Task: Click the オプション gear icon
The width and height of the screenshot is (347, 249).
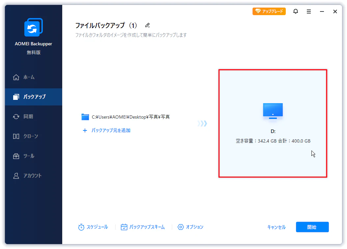Action: click(181, 227)
